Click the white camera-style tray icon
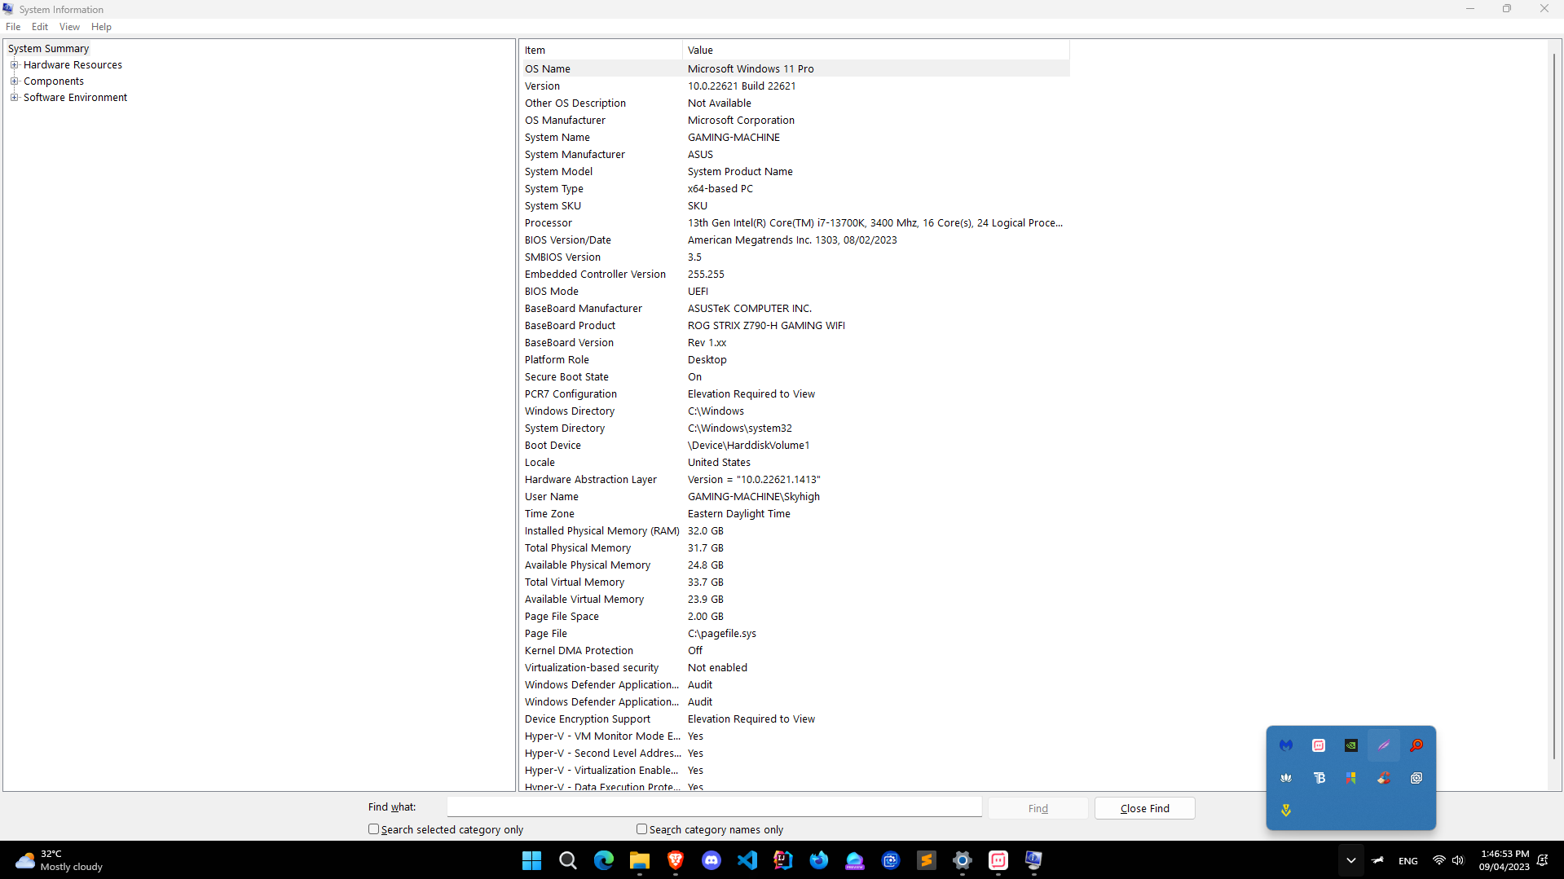 coord(1416,778)
